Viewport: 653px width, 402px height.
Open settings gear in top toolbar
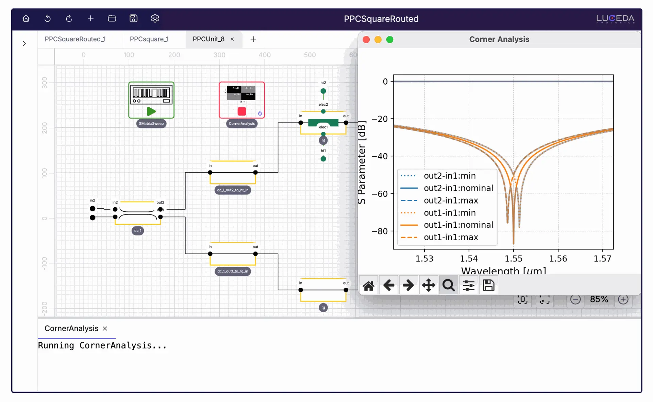(x=155, y=18)
